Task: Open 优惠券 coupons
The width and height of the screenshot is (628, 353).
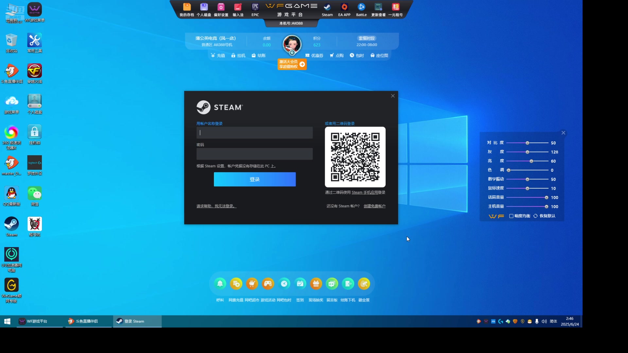Action: (314, 56)
